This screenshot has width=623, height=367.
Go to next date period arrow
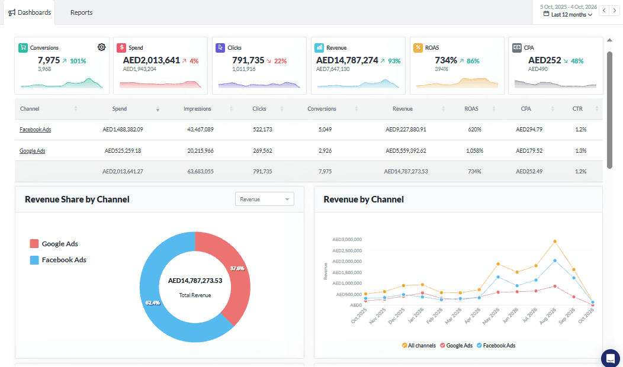[614, 11]
